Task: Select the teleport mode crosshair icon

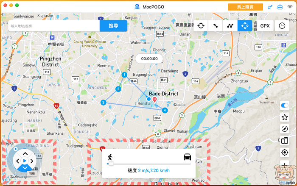Action: (x=201, y=26)
